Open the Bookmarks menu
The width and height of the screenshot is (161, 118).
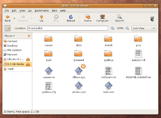42,11
